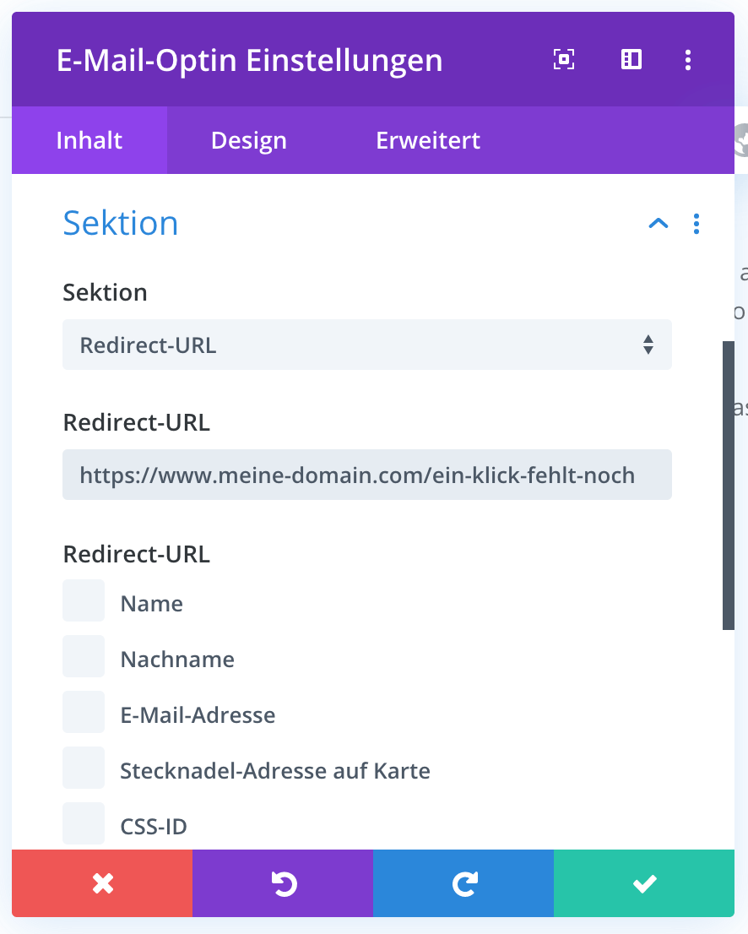Snap modal to sidebar icon
The width and height of the screenshot is (748, 934).
(631, 60)
